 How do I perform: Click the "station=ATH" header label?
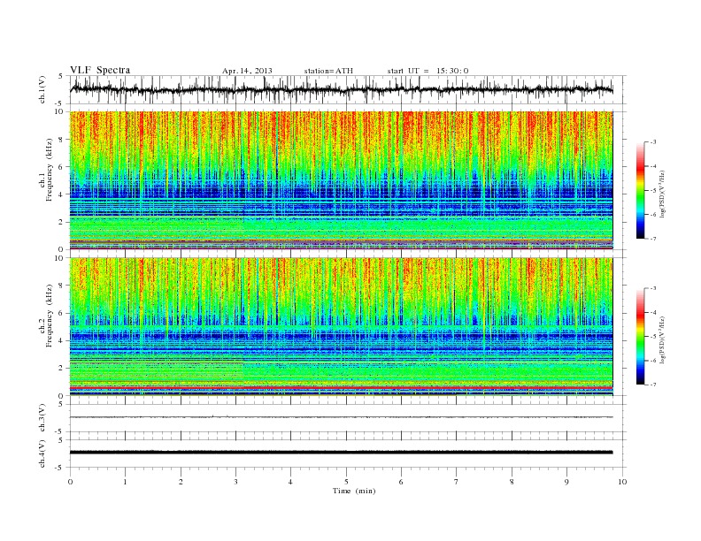click(x=328, y=71)
